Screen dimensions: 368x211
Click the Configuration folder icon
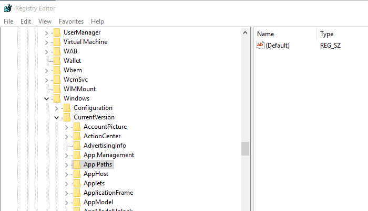(x=67, y=108)
